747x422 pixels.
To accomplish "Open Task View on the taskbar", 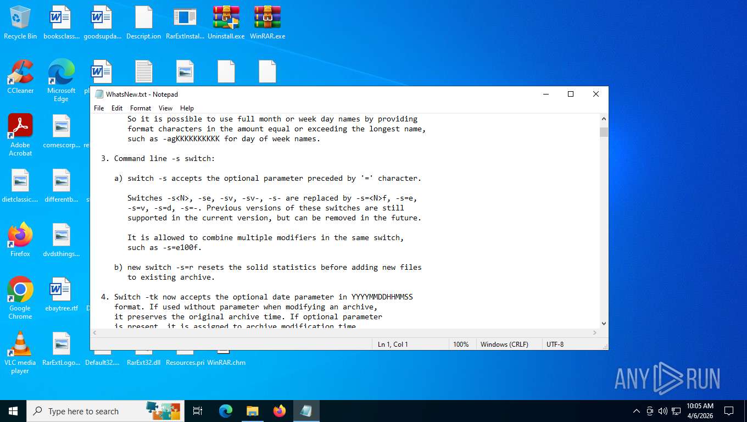I will [198, 411].
